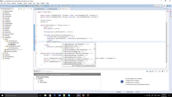The height and width of the screenshot is (97, 172).
Task: Select WarnEvent.java in Package Explorer
Action: click(14, 48)
